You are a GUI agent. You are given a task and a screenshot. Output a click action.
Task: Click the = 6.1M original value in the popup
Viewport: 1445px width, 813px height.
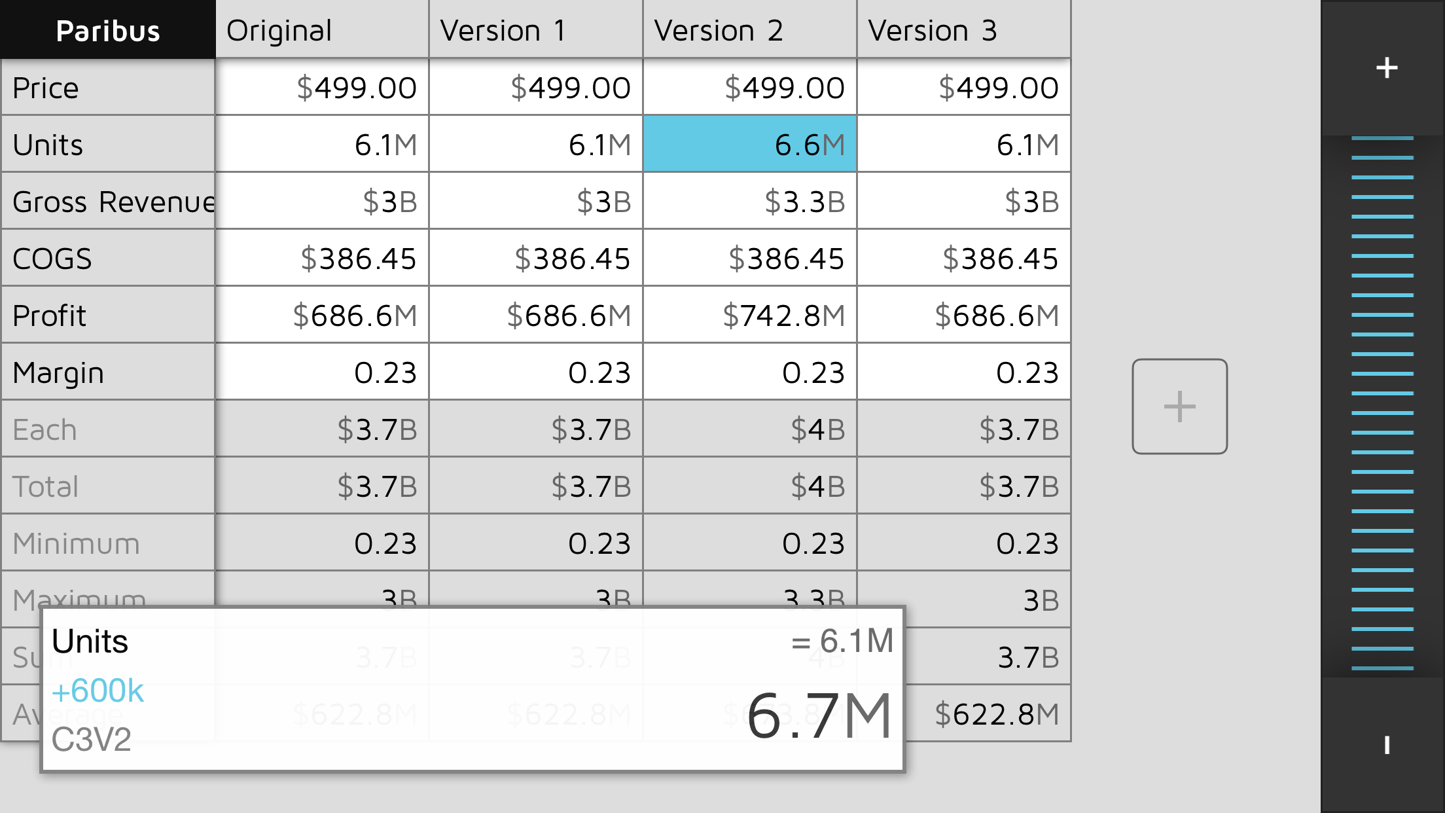[x=842, y=641]
